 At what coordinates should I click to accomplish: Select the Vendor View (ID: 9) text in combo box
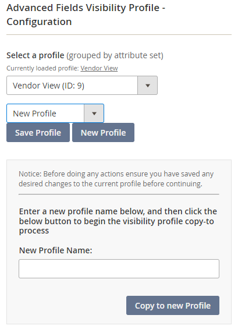point(48,86)
